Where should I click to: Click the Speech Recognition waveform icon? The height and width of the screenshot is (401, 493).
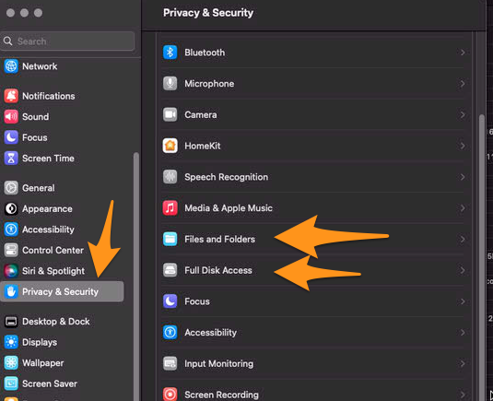[x=170, y=177]
